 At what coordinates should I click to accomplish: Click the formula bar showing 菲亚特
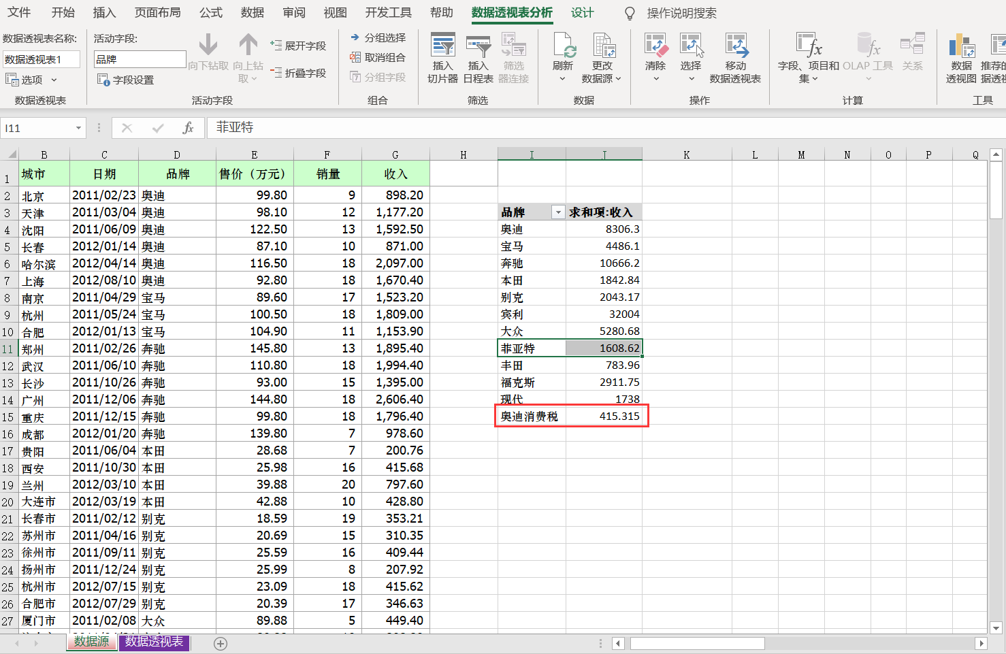[606, 127]
